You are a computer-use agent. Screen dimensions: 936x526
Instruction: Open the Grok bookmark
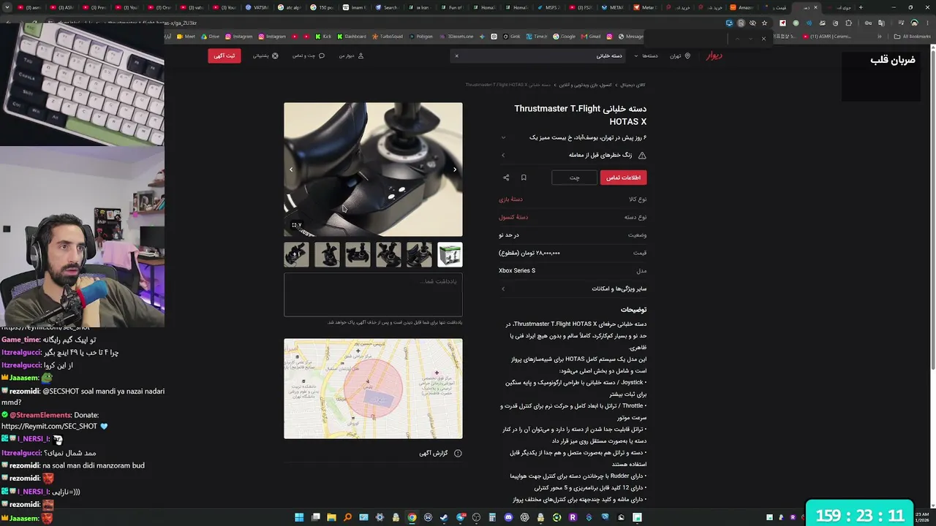tap(511, 37)
